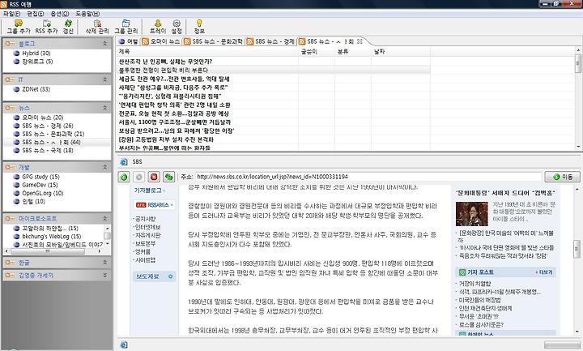Close the active SBS 뉴스 tab
This screenshot has height=351, width=583.
point(360,41)
